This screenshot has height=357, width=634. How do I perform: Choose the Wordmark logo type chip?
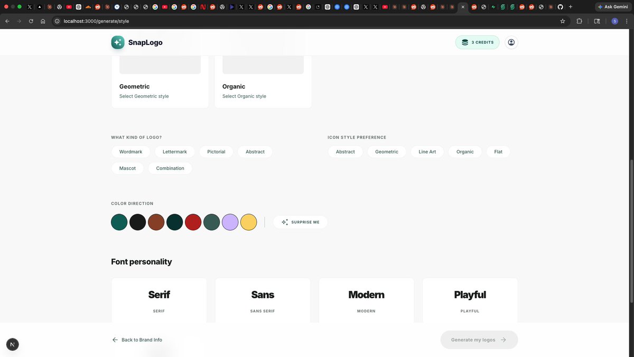tap(130, 152)
